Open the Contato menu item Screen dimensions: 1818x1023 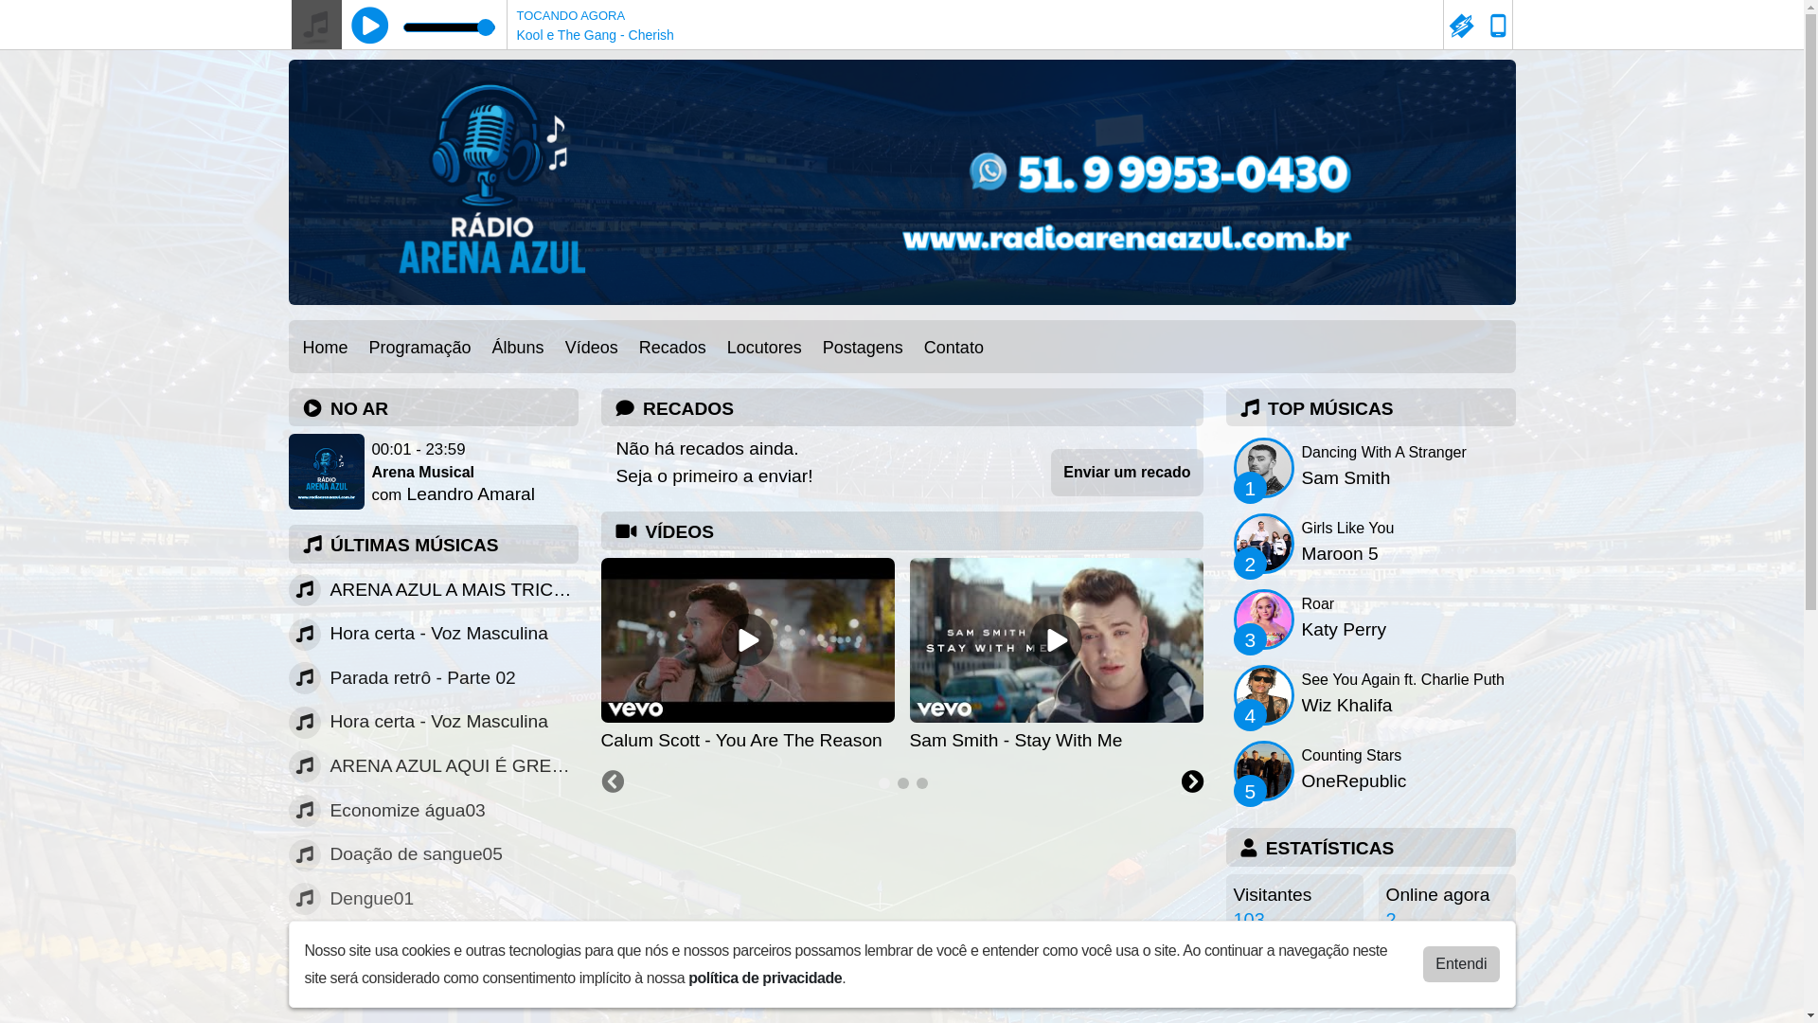(954, 348)
